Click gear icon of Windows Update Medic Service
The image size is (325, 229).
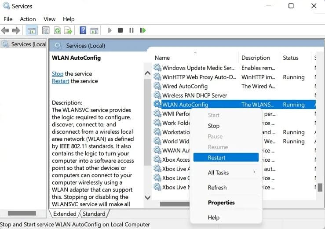pyautogui.click(x=157, y=68)
